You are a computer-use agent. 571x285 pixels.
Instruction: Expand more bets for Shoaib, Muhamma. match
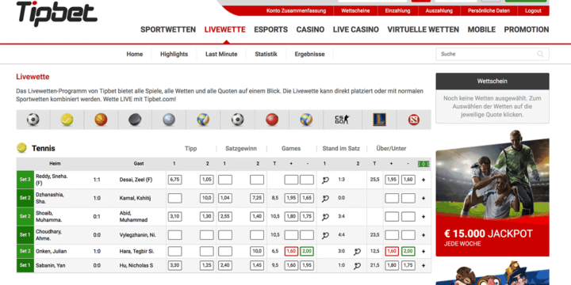coord(423,217)
